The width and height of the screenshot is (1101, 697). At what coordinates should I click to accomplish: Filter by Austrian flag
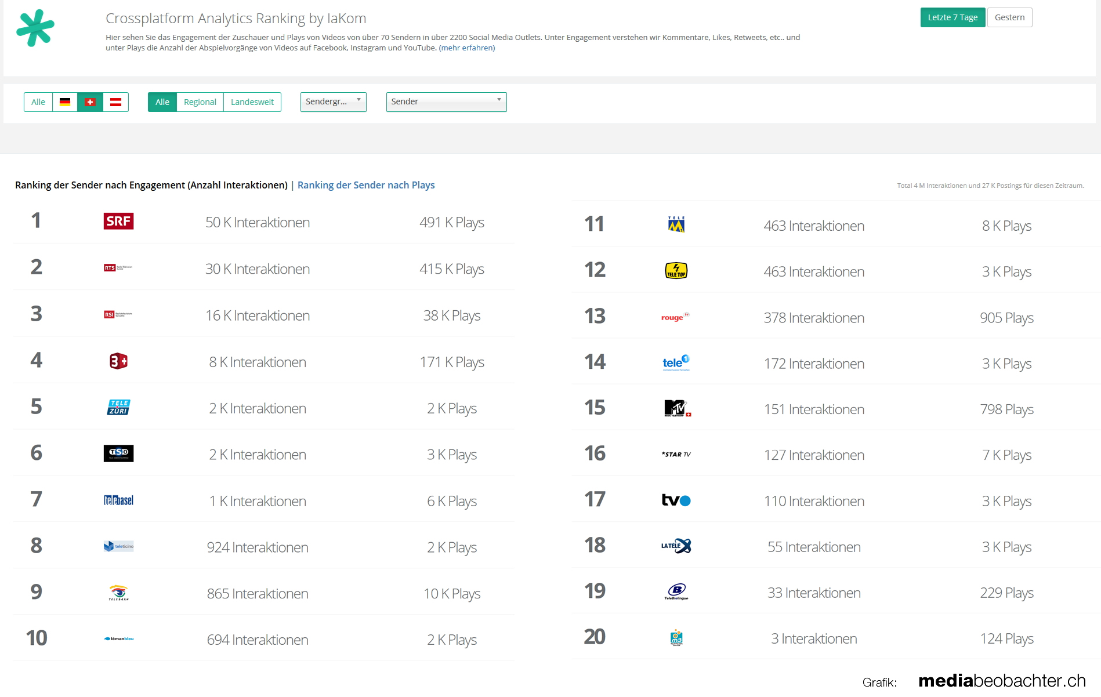[x=115, y=102]
